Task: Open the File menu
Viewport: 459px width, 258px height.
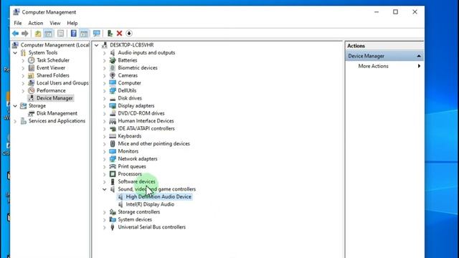Action: (x=17, y=23)
